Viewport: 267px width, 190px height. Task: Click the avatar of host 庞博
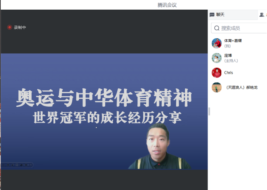click(x=217, y=58)
